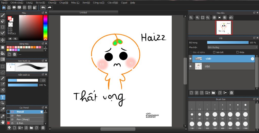Delete the selected layer with trash icon
The width and height of the screenshot is (259, 133).
click(x=231, y=93)
